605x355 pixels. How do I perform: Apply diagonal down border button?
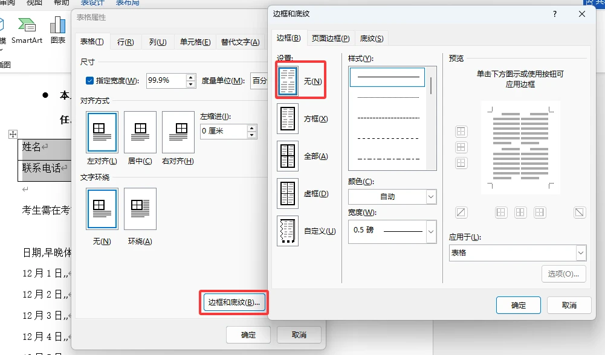coord(580,212)
